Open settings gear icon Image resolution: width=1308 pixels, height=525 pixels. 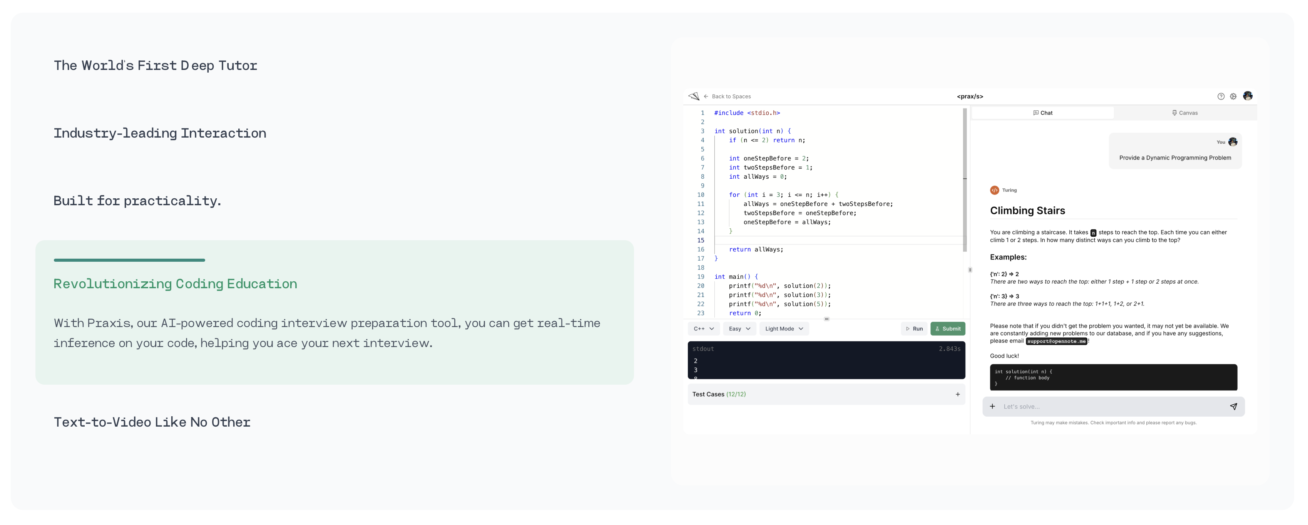click(1233, 96)
